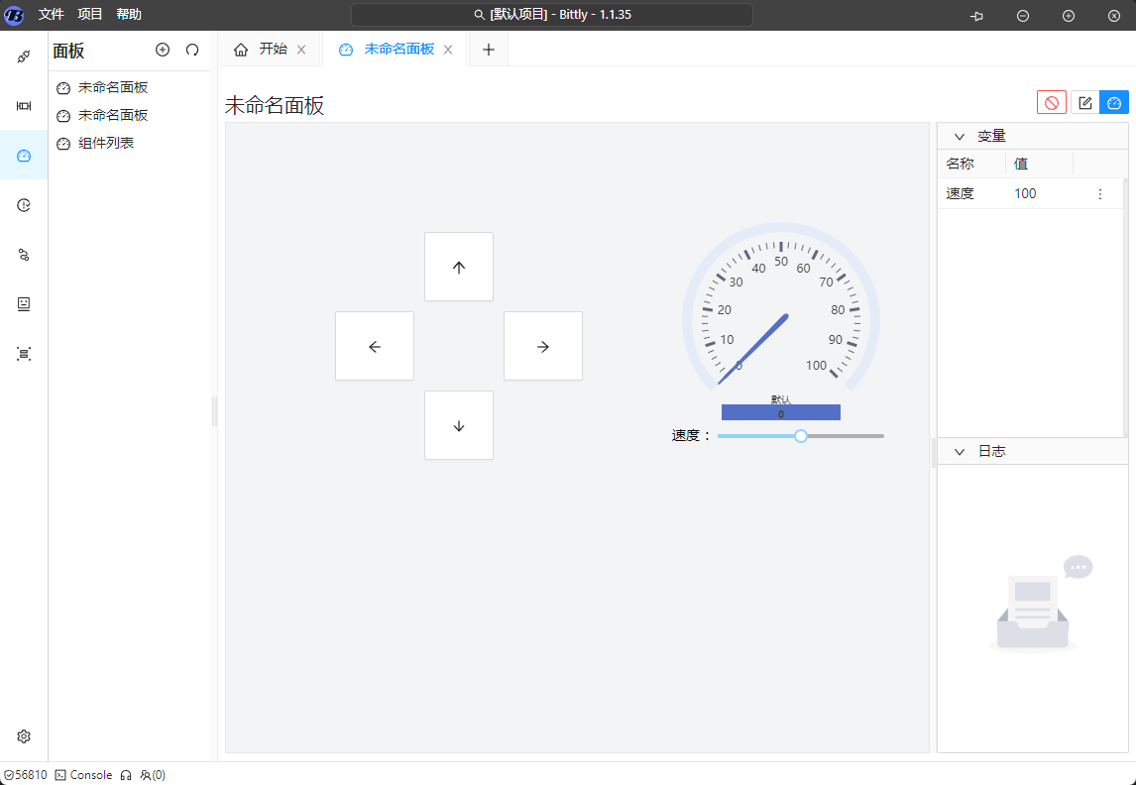This screenshot has height=785, width=1136.
Task: Click the 速度 slider handle
Action: (801, 436)
